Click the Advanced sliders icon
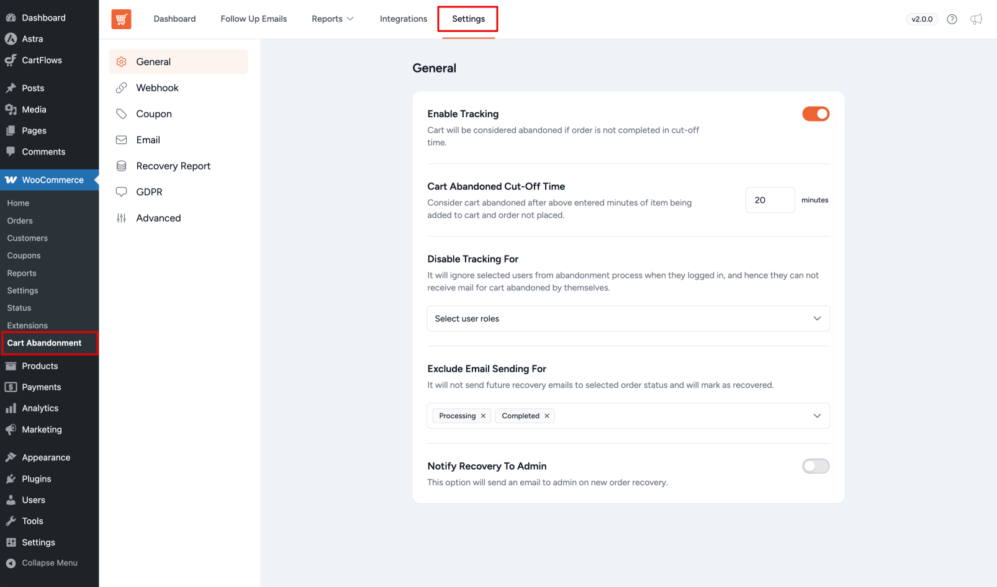Screen dimensions: 997x587 pyautogui.click(x=122, y=218)
